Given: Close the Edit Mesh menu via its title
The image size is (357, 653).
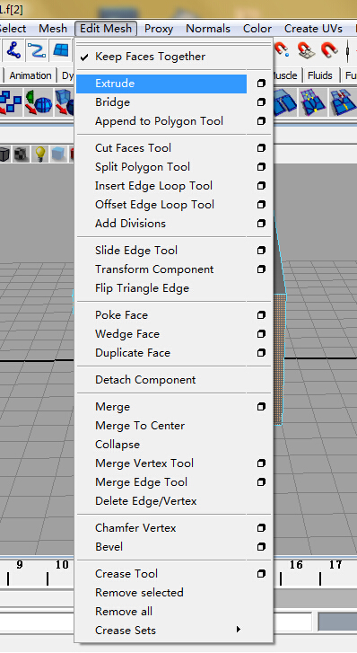Looking at the screenshot, I should 106,29.
